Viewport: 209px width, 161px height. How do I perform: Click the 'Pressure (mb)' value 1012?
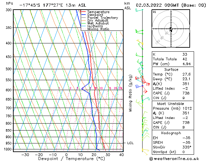pos(187,108)
